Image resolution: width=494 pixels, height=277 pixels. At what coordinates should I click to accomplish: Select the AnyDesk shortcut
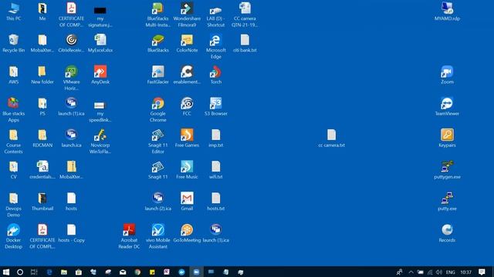tap(100, 75)
